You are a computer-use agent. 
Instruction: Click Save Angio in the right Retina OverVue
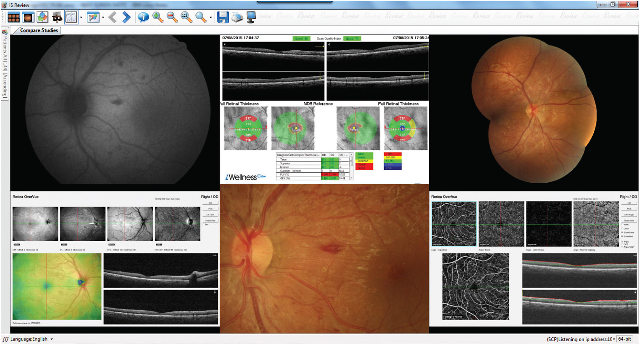click(x=629, y=215)
